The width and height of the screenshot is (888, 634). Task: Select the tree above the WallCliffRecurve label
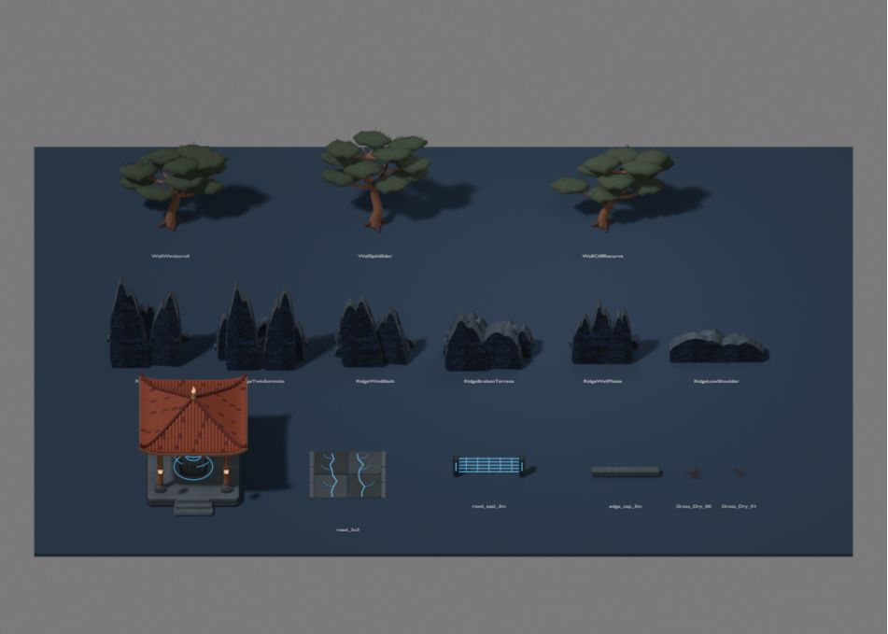point(613,189)
